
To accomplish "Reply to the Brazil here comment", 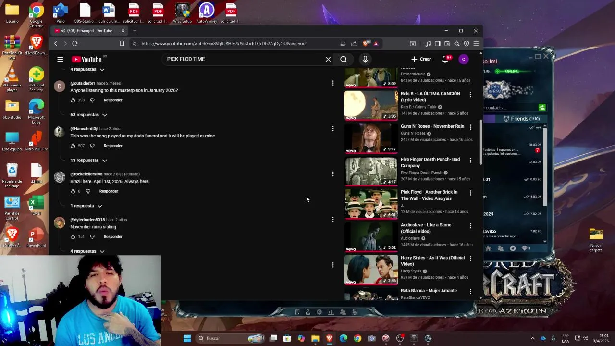I will click(109, 191).
